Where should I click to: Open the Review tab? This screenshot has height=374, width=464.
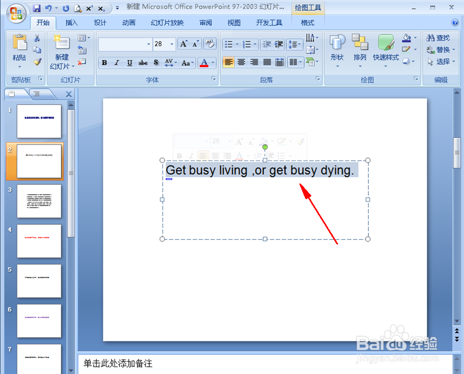click(x=205, y=23)
